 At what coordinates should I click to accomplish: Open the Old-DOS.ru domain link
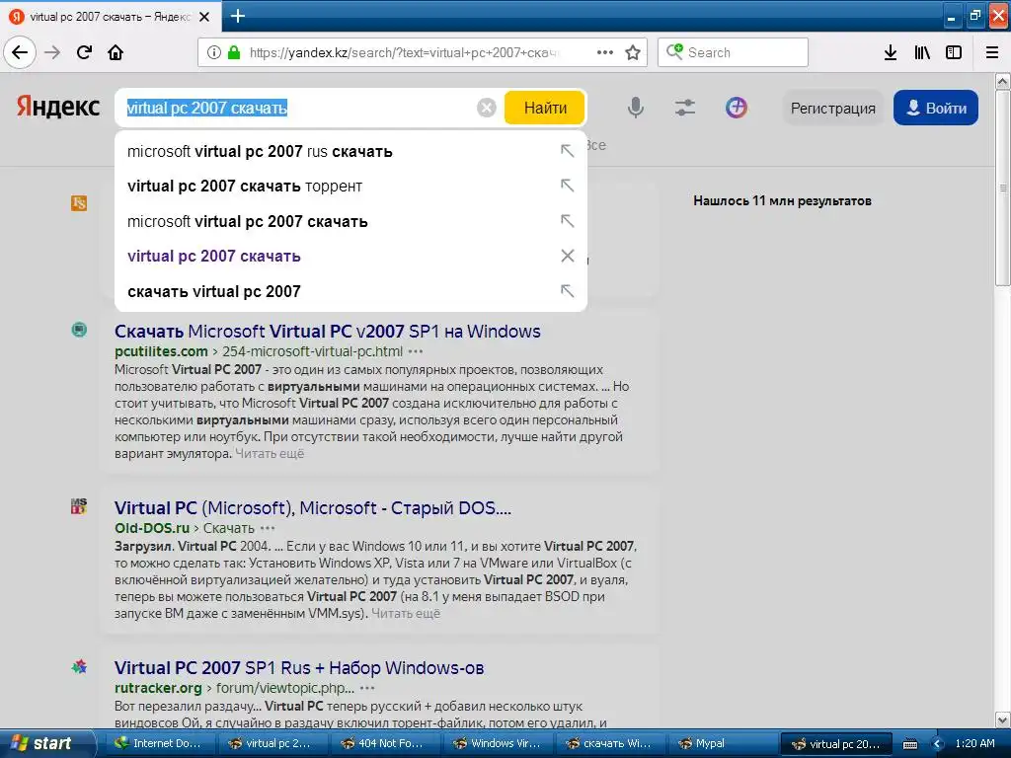152,528
